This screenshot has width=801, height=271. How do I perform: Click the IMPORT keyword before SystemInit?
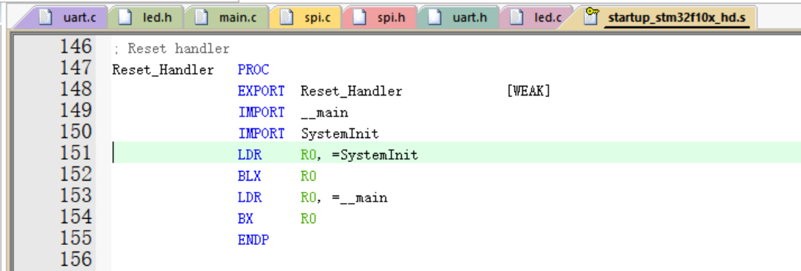pyautogui.click(x=261, y=134)
